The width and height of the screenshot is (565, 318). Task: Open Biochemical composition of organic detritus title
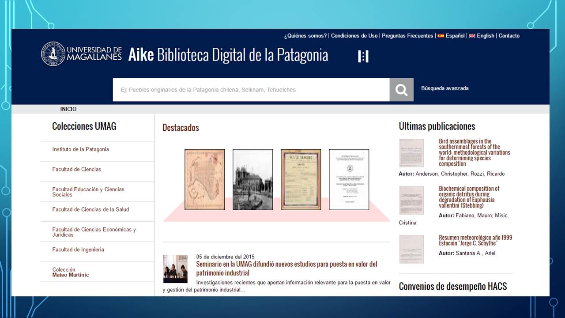469,197
